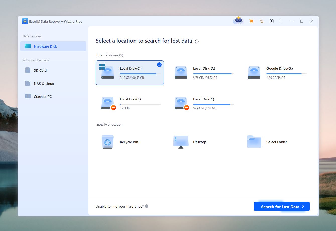
Task: Close the EaseUS Data Recovery window
Action: (312, 21)
